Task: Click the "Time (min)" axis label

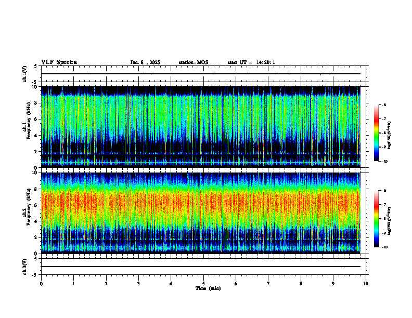Action: (x=208, y=288)
